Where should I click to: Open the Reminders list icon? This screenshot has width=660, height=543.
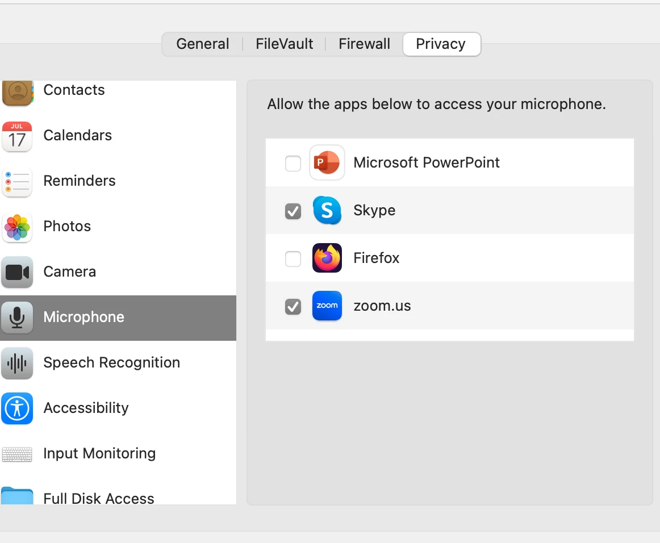point(17,182)
